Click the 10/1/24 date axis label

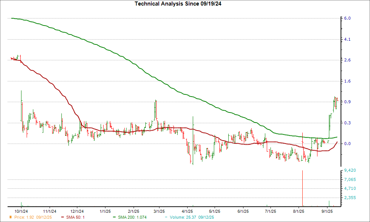coord(21,210)
